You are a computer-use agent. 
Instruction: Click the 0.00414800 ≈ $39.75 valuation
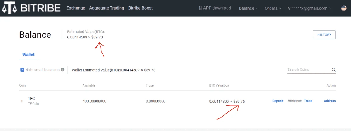[227, 101]
